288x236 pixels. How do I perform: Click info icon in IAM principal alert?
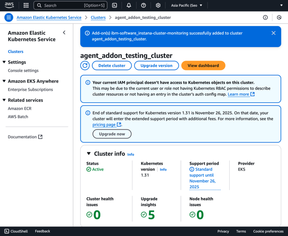click(x=88, y=83)
